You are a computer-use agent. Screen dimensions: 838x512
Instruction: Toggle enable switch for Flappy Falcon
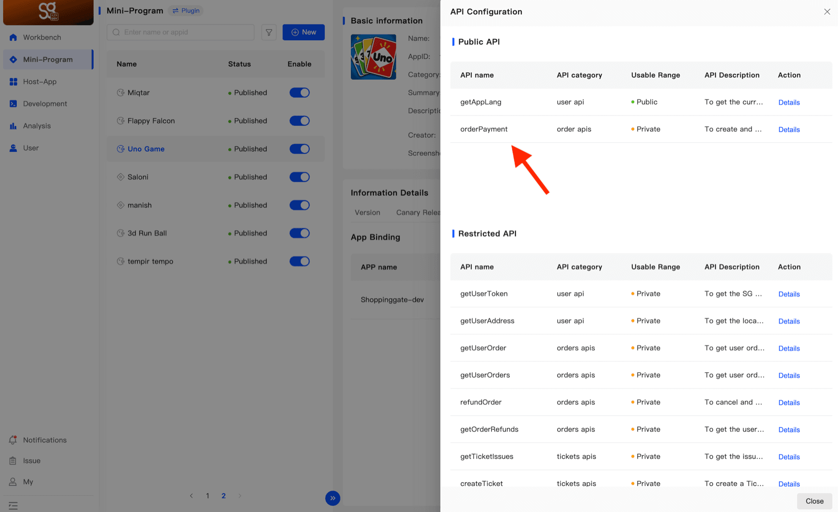tap(300, 121)
